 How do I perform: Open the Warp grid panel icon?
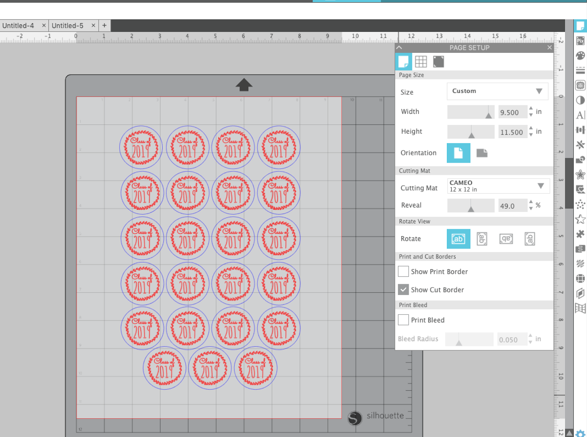pos(580,308)
